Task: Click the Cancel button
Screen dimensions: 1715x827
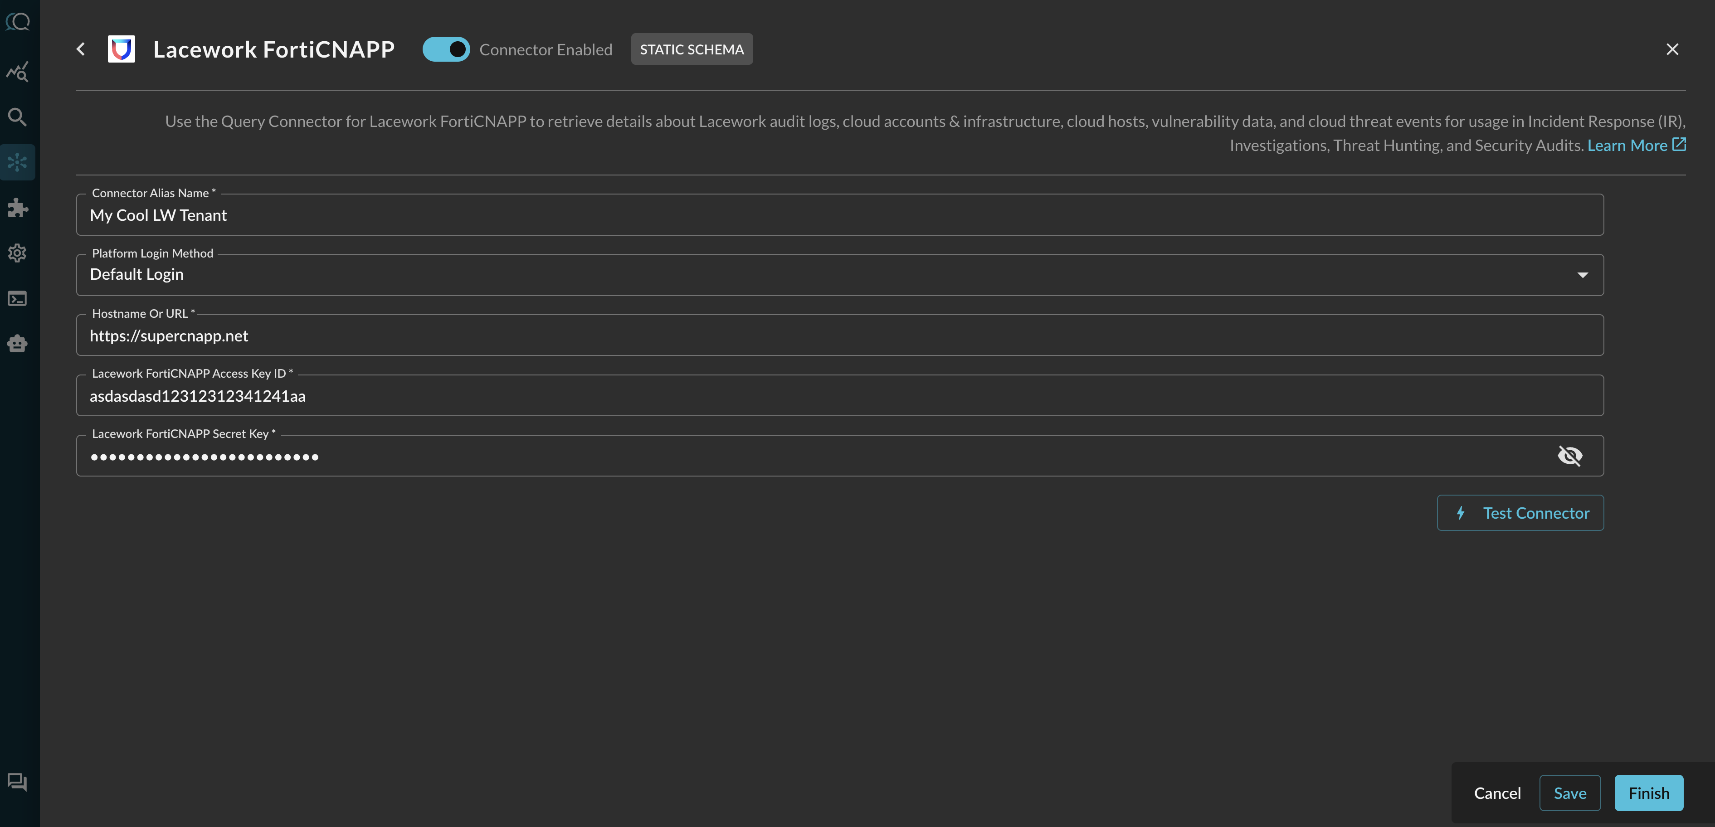Action: coord(1497,793)
